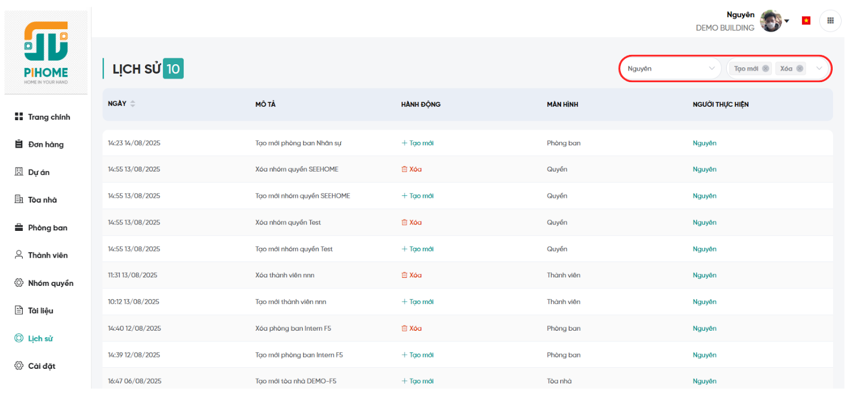Expand the action type filter dropdown arrow
This screenshot has height=398, width=848.
(x=819, y=69)
